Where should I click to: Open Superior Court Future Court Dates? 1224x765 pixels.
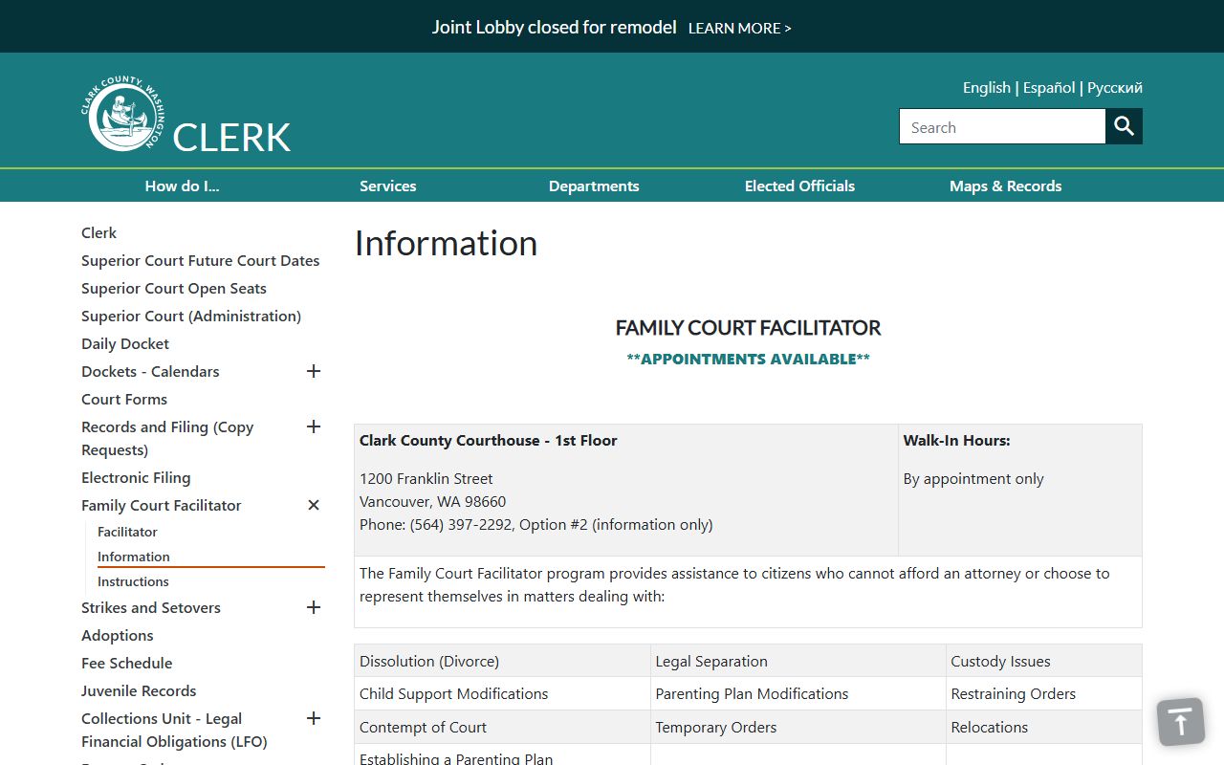(201, 260)
